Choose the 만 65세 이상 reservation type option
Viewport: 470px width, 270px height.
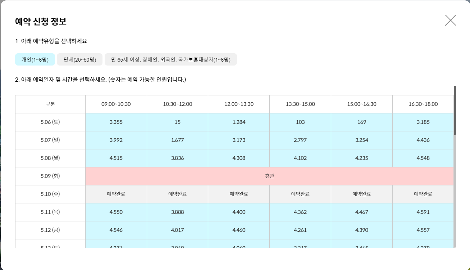tap(171, 59)
